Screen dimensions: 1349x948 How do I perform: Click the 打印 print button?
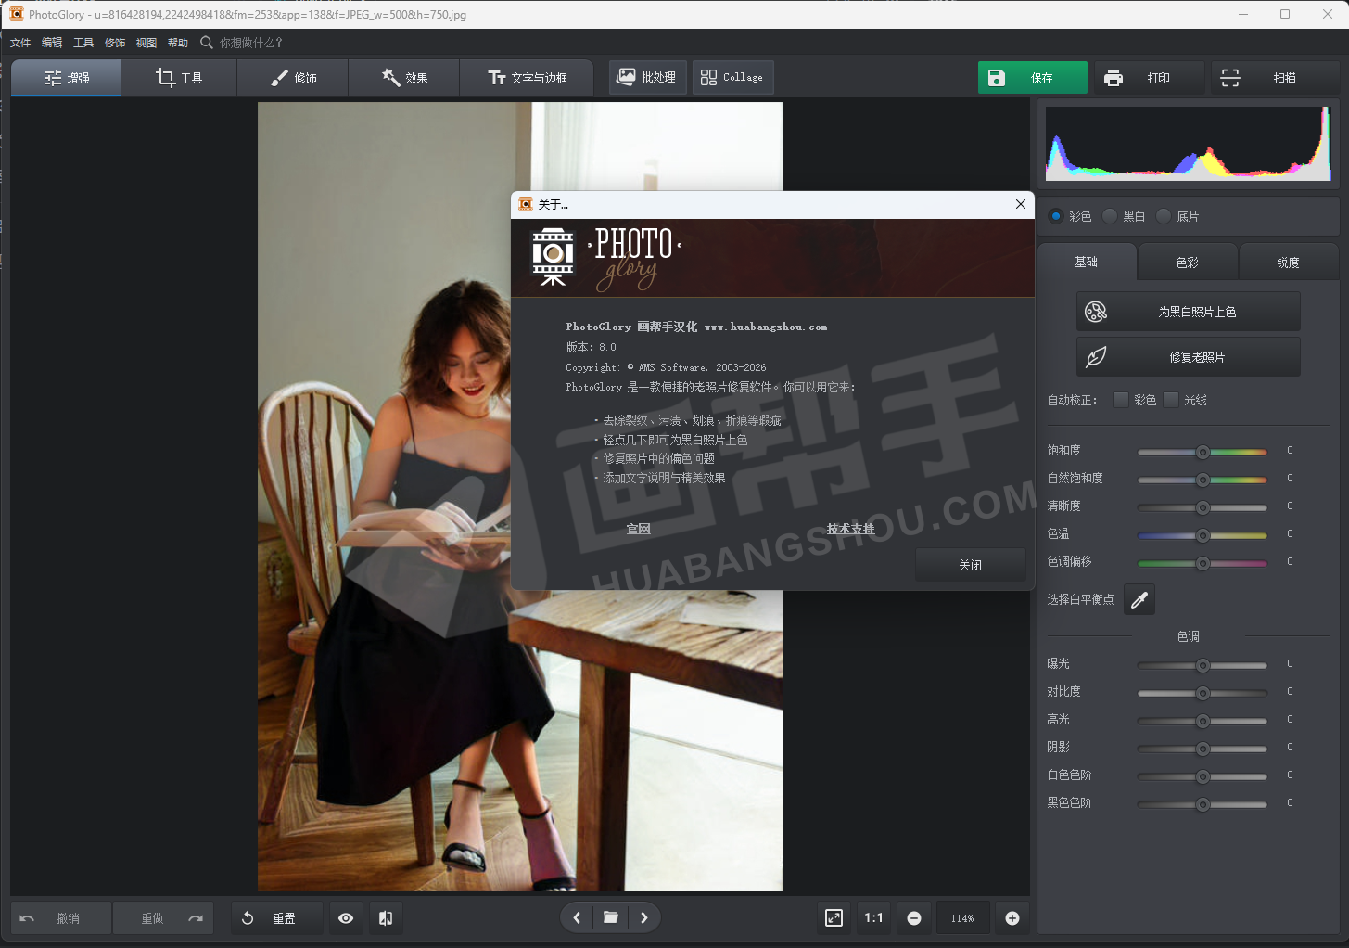click(x=1149, y=78)
